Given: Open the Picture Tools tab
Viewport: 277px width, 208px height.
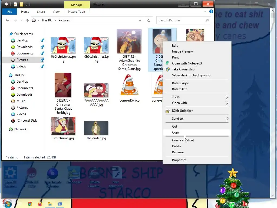Looking at the screenshot, I should tap(77, 12).
